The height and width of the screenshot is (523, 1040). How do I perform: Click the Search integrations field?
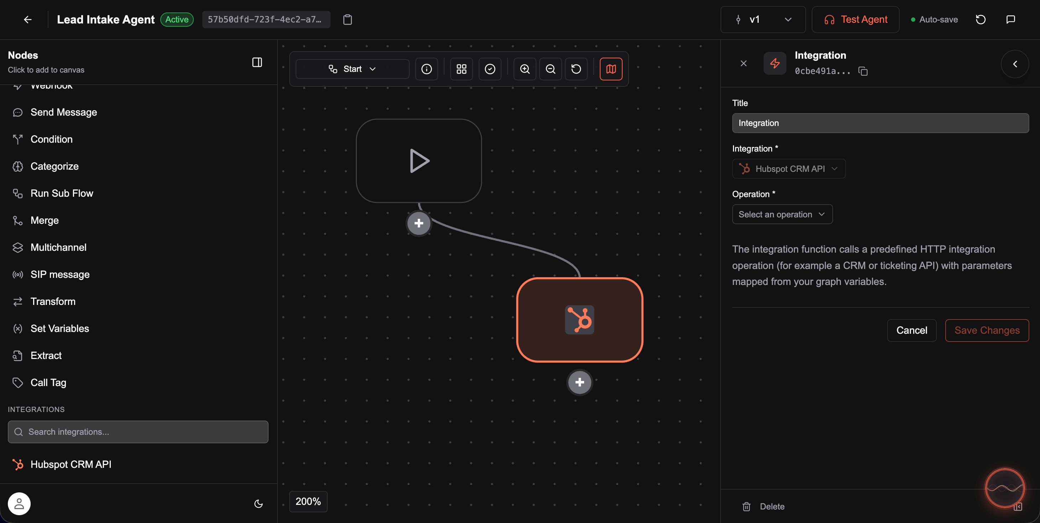point(138,432)
